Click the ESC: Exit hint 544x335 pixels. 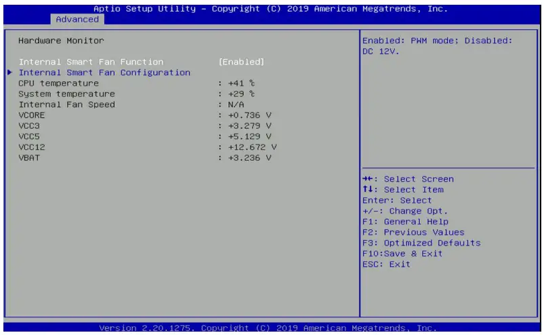pos(386,264)
